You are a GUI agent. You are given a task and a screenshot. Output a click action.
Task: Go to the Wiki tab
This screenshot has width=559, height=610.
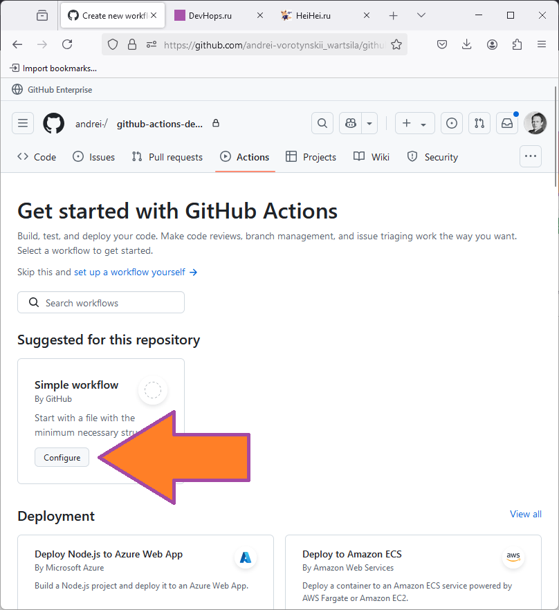[x=372, y=157]
